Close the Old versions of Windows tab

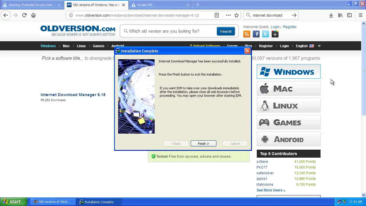124,5
